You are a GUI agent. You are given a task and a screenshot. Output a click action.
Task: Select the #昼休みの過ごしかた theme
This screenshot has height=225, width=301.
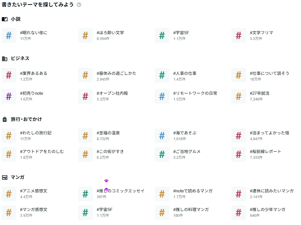pos(116,73)
